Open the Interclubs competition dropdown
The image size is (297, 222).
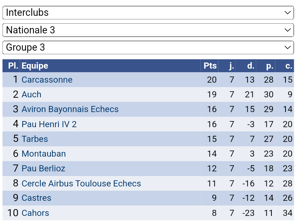148,13
